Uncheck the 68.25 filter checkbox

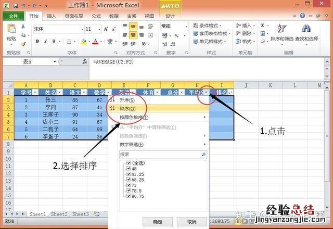pyautogui.click(x=129, y=179)
